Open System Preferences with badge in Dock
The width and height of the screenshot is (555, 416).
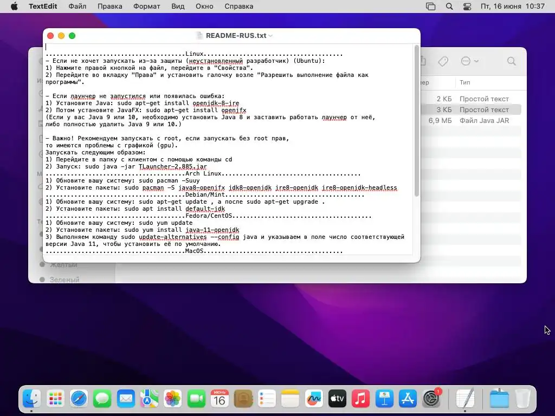pos(431,398)
